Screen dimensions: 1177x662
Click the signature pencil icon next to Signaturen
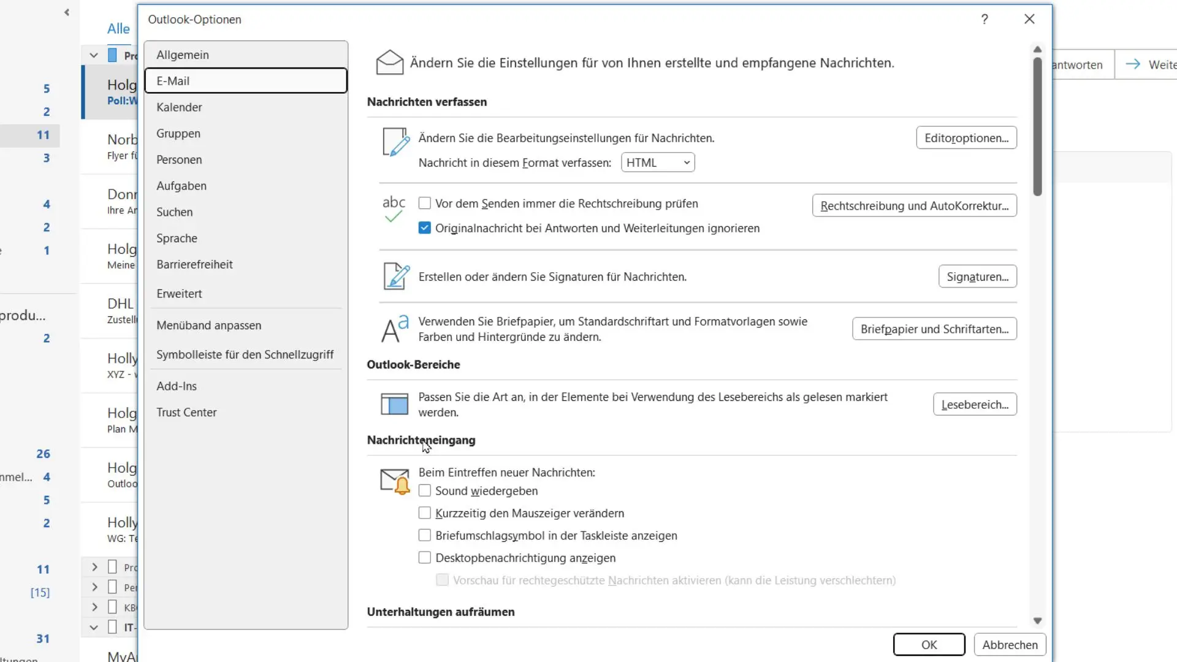click(x=395, y=276)
